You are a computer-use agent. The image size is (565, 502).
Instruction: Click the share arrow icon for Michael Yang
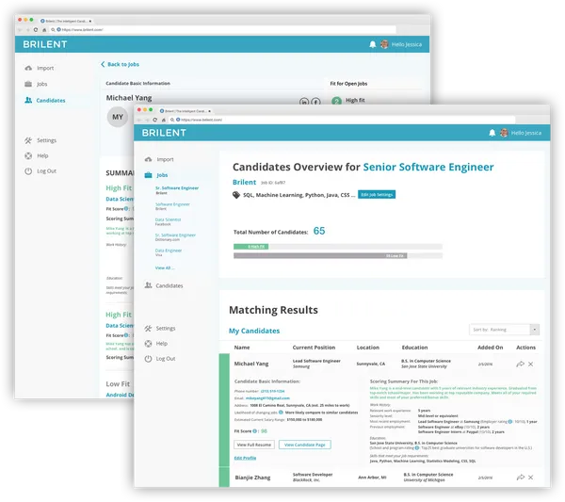point(521,364)
